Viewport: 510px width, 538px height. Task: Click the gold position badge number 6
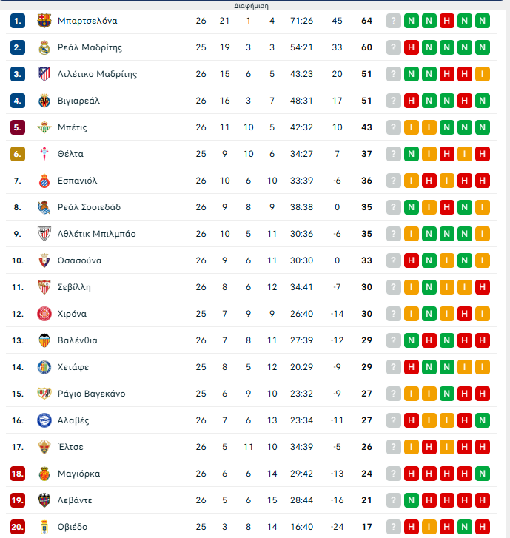point(18,154)
